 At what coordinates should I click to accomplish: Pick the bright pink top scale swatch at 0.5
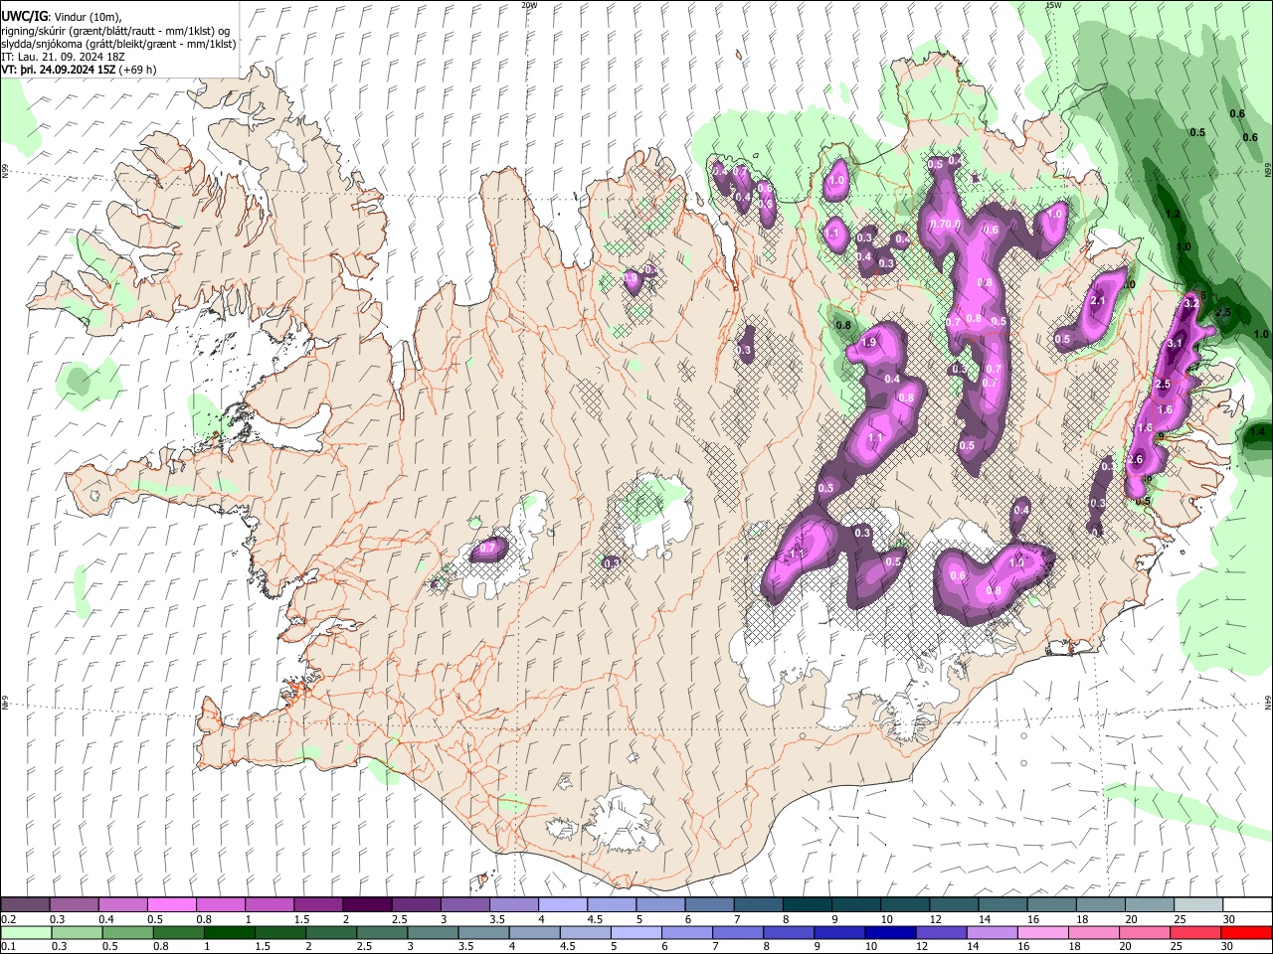coord(171,905)
